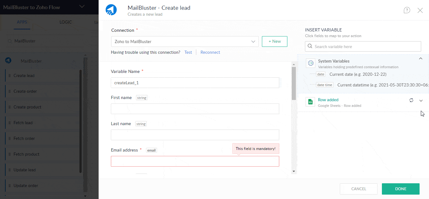Open the help icon in the dialog header

tap(407, 10)
